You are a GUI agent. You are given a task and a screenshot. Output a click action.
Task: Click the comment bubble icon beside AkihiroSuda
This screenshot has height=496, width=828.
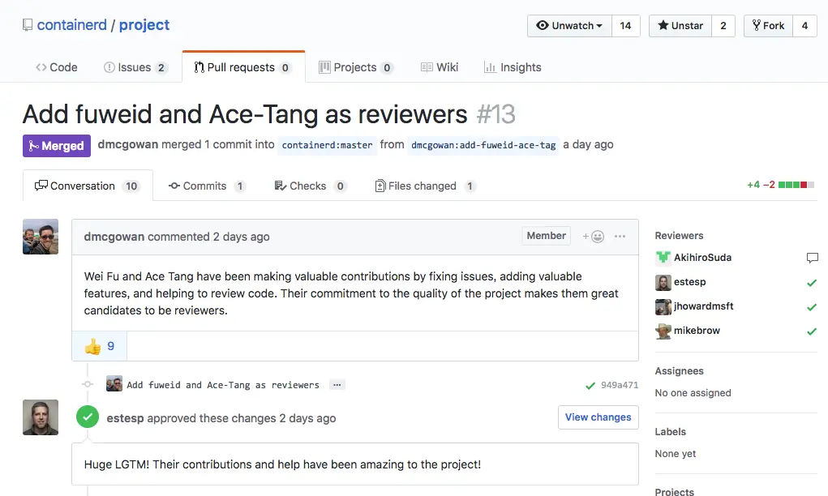812,258
